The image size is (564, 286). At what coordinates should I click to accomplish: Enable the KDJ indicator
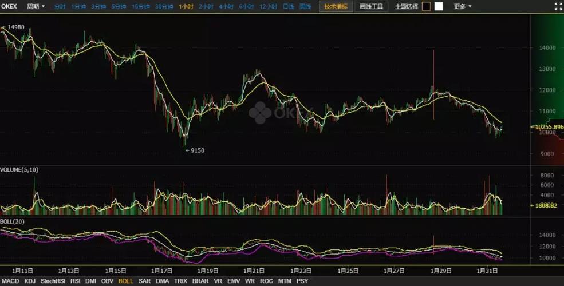pos(30,281)
